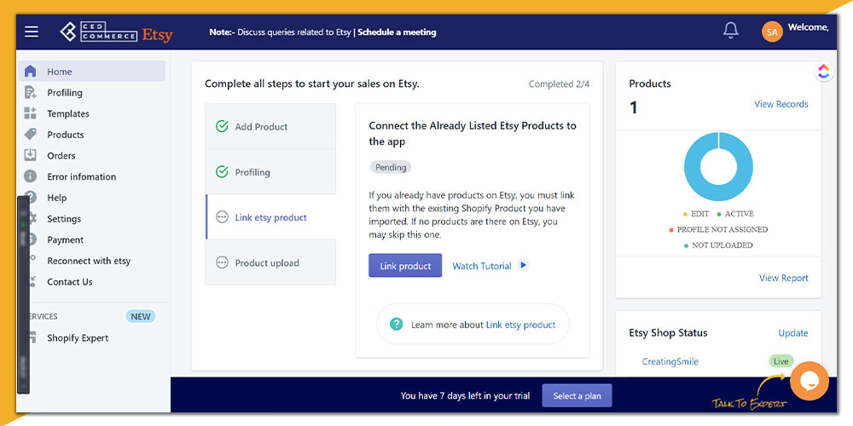Click the Product upload pending icon
Image resolution: width=853 pixels, height=426 pixels.
[x=222, y=263]
